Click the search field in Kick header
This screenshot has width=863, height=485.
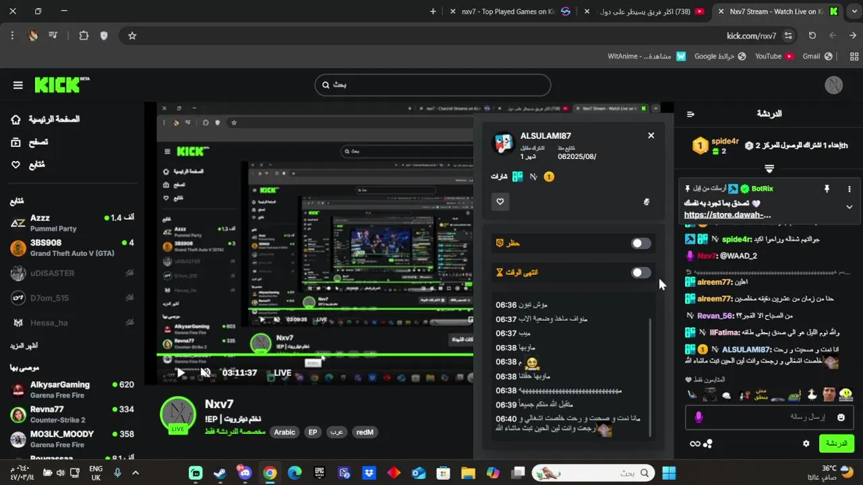[433, 85]
